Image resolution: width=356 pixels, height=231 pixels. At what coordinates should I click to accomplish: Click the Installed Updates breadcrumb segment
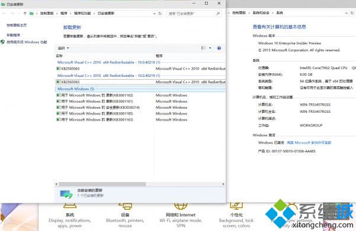[x=106, y=14]
